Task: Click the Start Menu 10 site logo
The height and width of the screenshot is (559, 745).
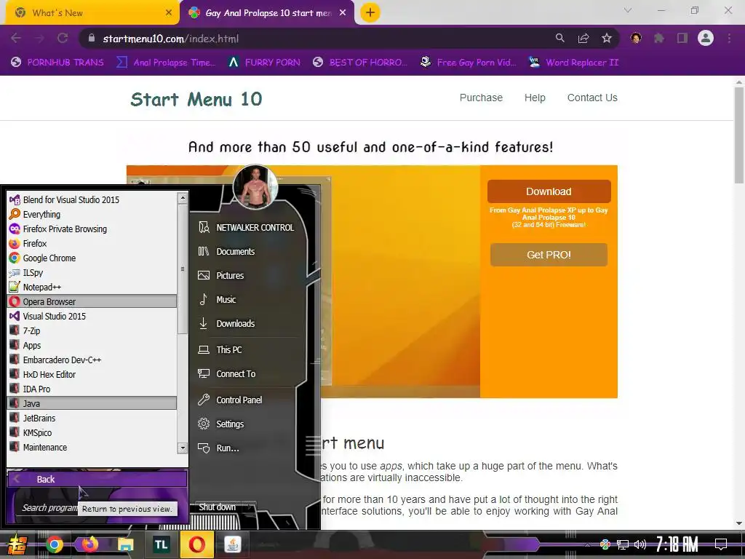Action: pos(196,99)
